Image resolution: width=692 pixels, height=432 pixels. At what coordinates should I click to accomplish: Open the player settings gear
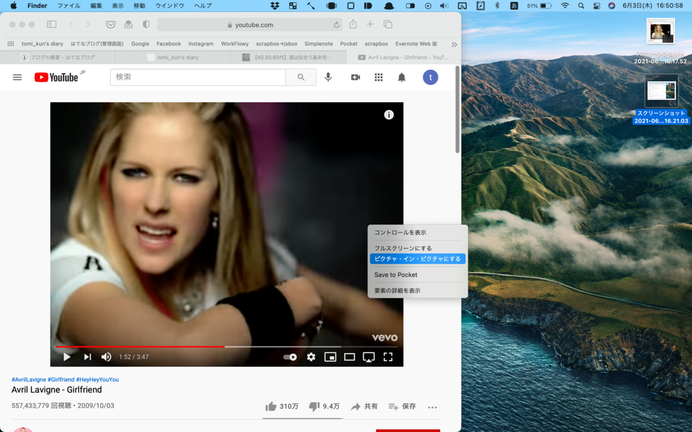(x=311, y=357)
